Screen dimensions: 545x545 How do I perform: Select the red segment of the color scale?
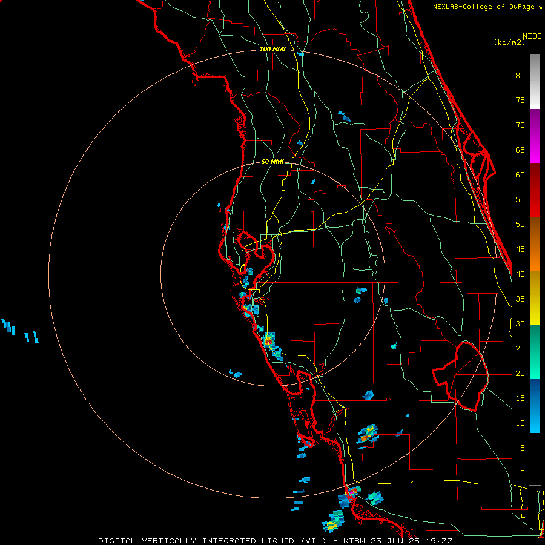pyautogui.click(x=535, y=190)
